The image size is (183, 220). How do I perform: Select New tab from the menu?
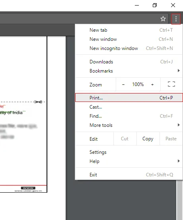pyautogui.click(x=129, y=30)
